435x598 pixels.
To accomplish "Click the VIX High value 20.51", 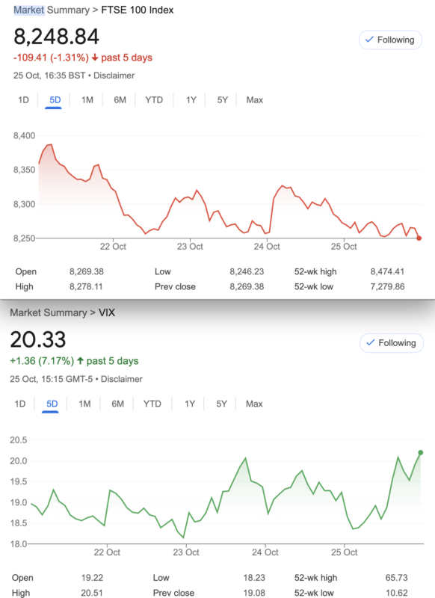I will (x=92, y=593).
